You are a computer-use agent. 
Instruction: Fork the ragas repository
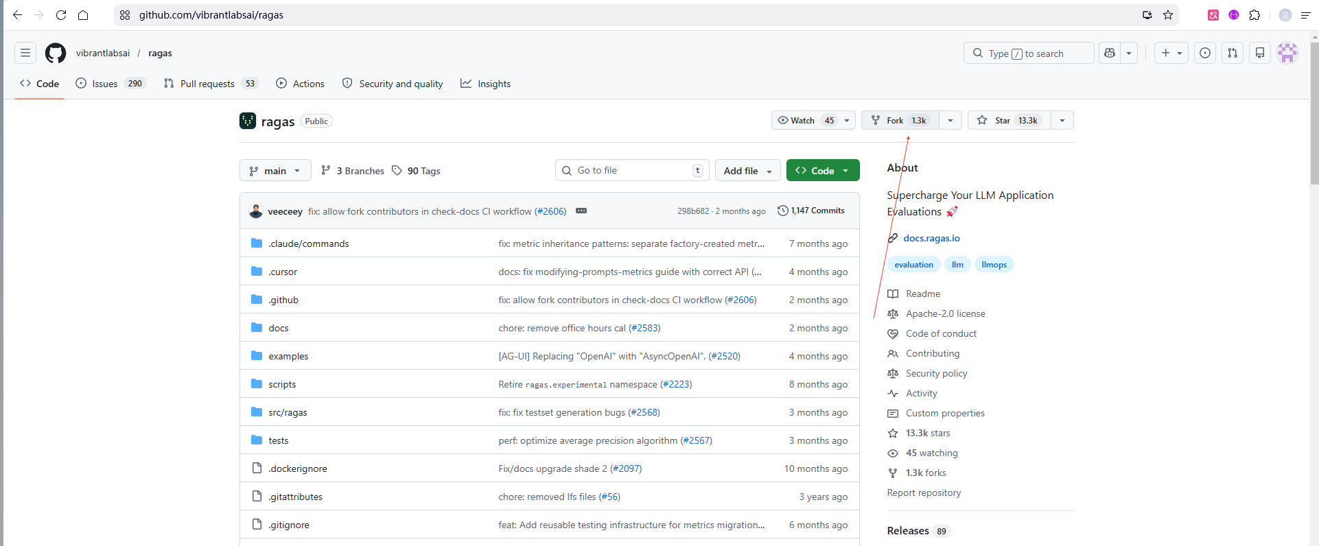pyautogui.click(x=900, y=120)
